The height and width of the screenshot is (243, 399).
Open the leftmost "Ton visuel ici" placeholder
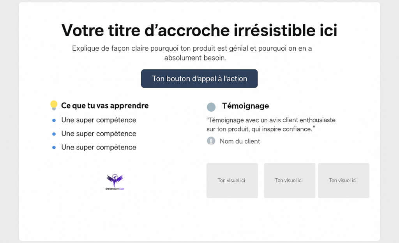click(232, 180)
